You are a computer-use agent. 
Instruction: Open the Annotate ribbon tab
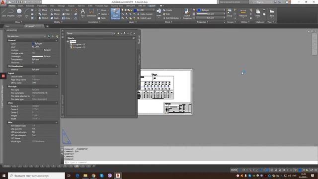pos(30,5)
